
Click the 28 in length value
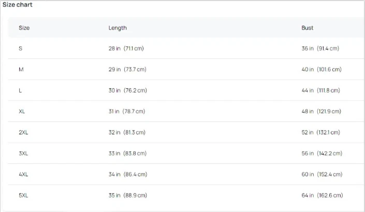click(x=114, y=49)
